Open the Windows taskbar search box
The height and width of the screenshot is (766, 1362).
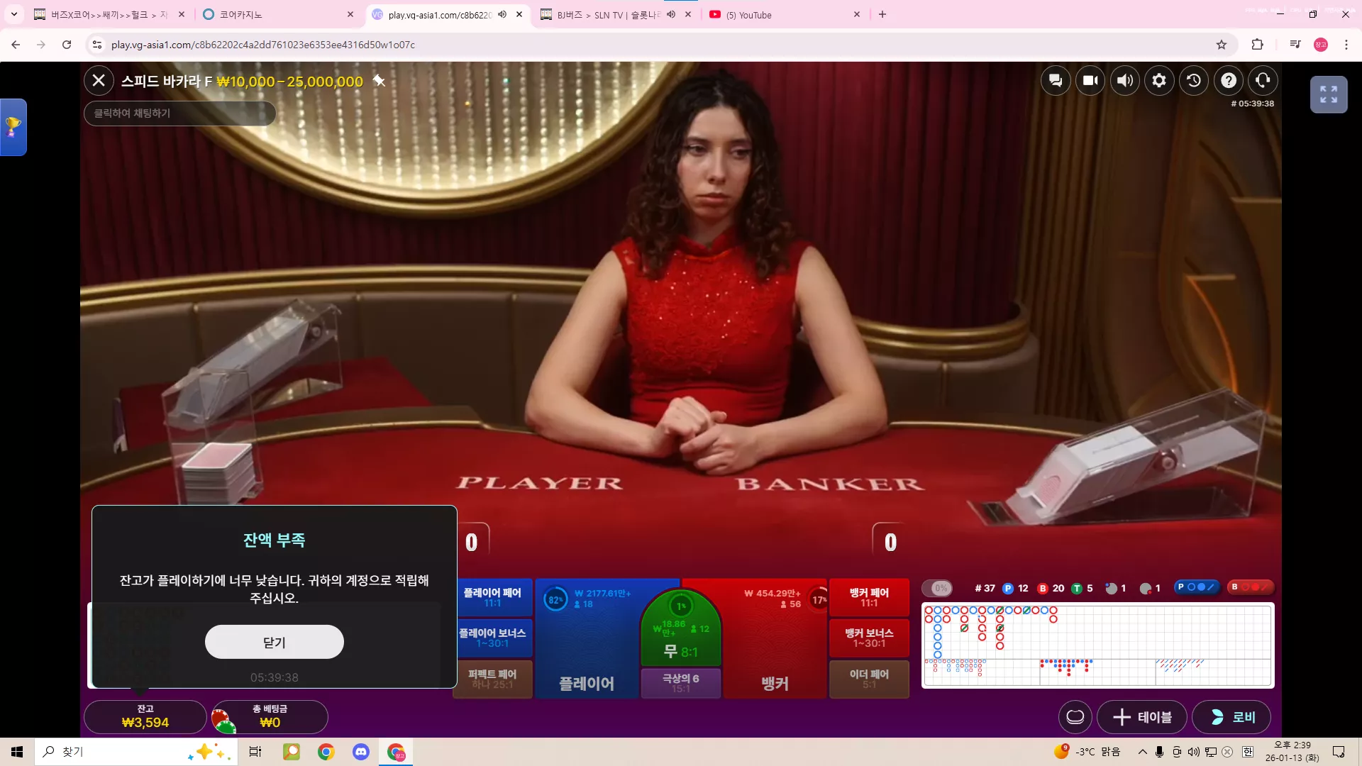(x=135, y=752)
